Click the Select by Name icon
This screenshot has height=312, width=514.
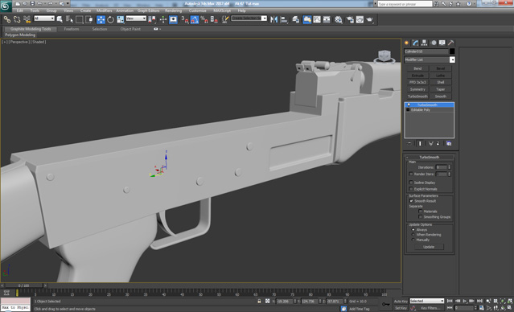(x=69, y=19)
